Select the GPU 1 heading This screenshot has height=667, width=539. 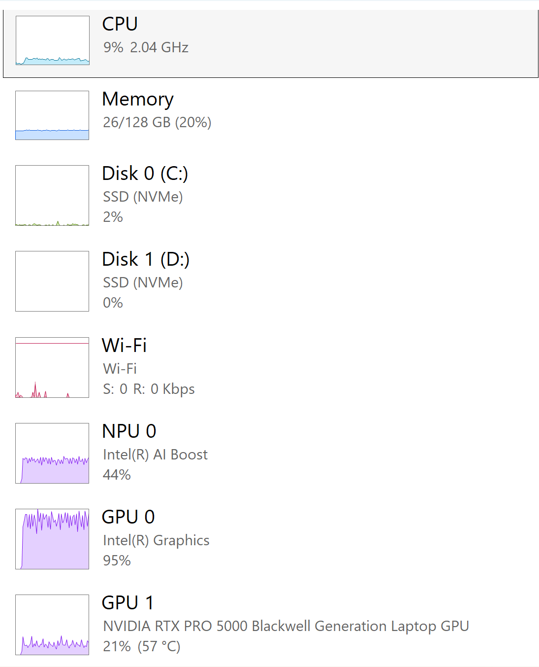point(127,602)
